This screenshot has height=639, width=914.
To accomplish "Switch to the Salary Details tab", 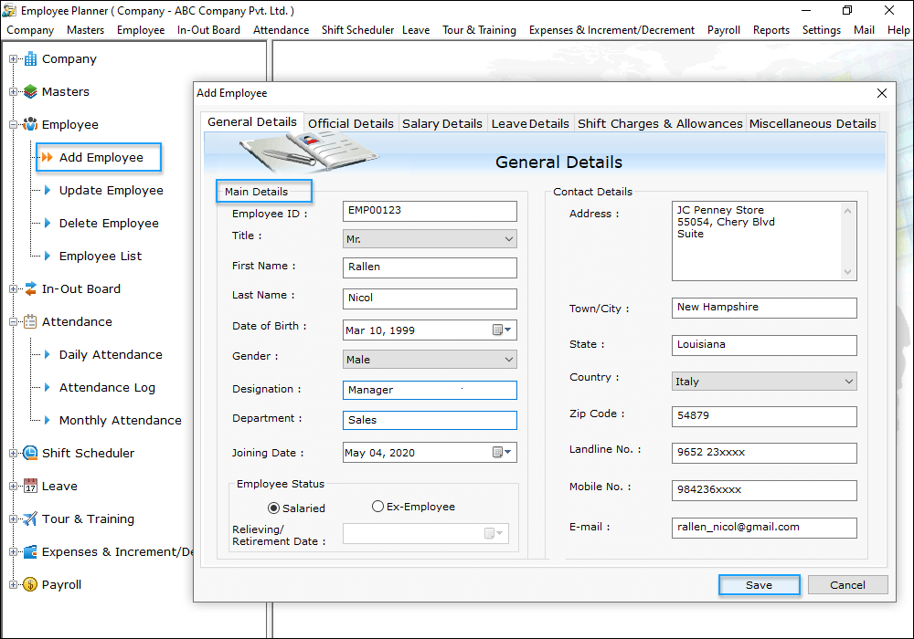I will (x=442, y=123).
